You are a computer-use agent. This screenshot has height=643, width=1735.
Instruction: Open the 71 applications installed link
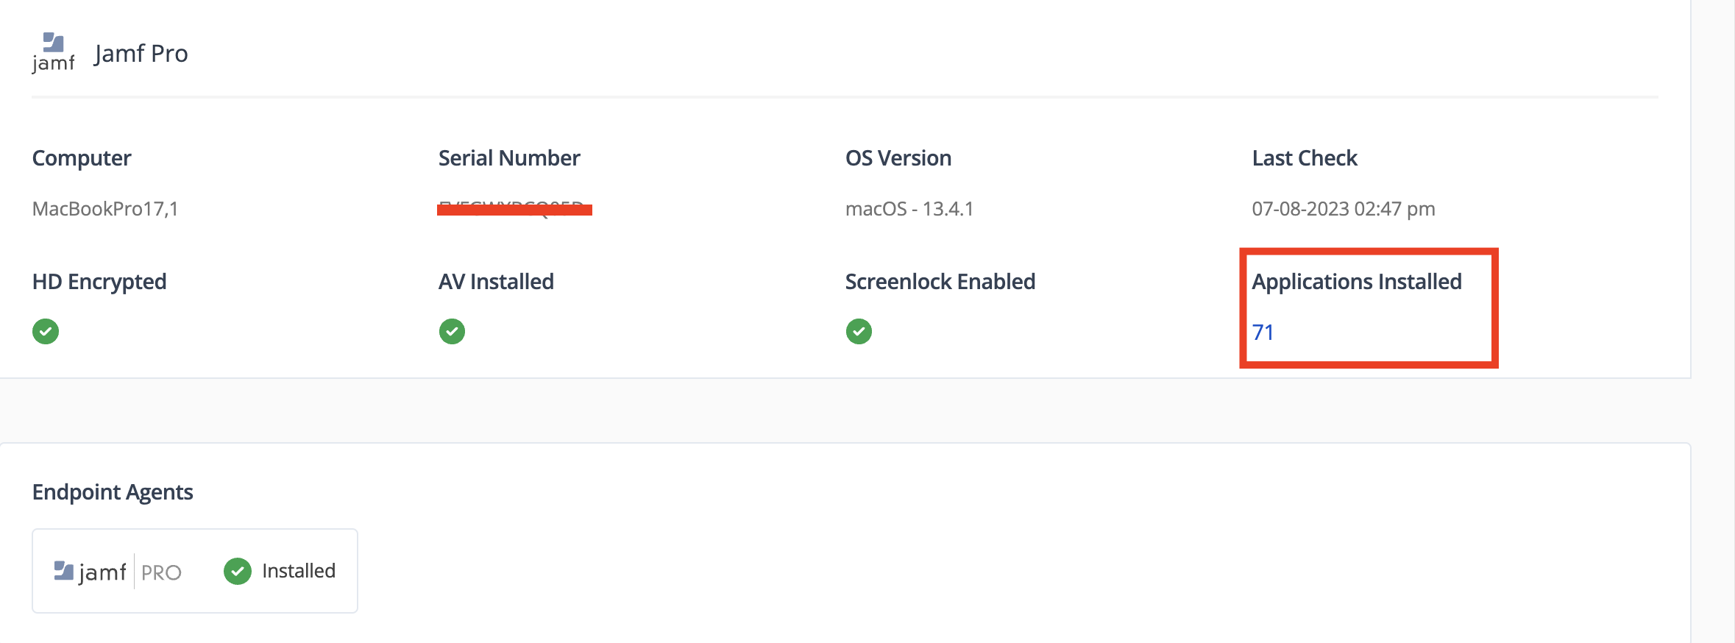[1263, 333]
